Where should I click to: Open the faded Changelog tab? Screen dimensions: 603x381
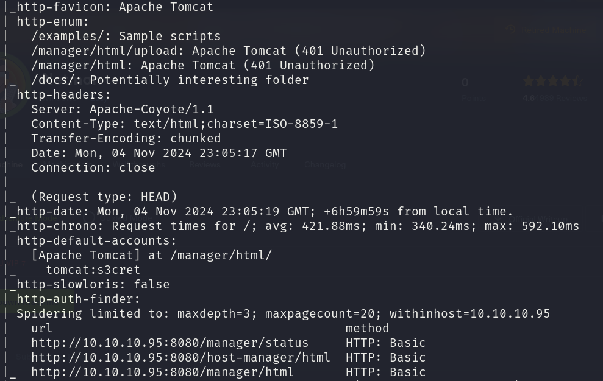click(325, 165)
